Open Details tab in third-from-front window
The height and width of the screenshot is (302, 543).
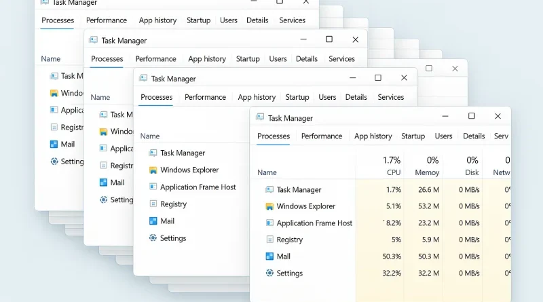click(x=307, y=59)
